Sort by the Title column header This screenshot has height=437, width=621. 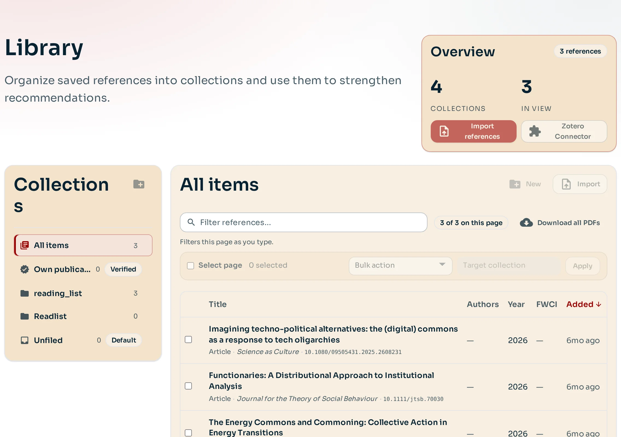(218, 304)
